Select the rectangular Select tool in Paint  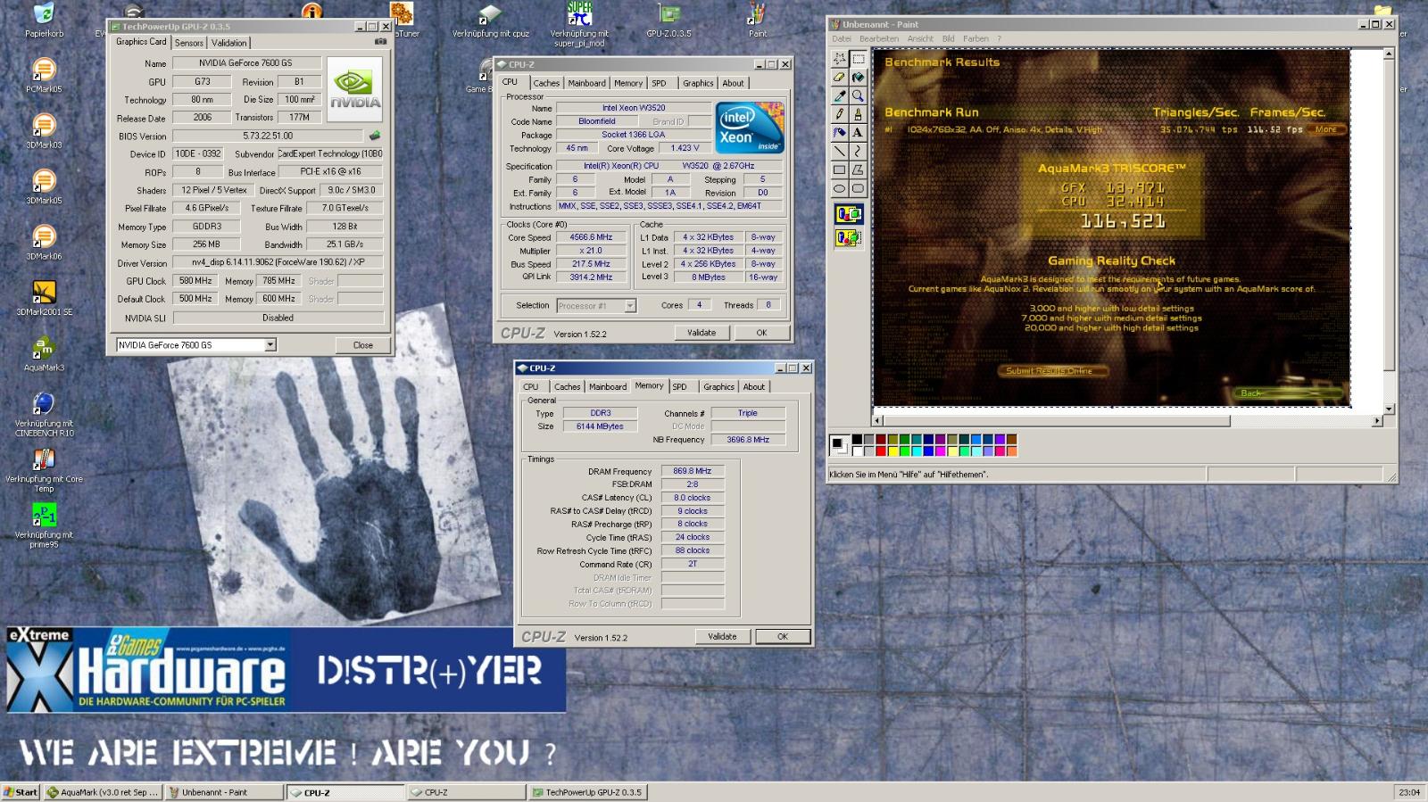(x=858, y=59)
